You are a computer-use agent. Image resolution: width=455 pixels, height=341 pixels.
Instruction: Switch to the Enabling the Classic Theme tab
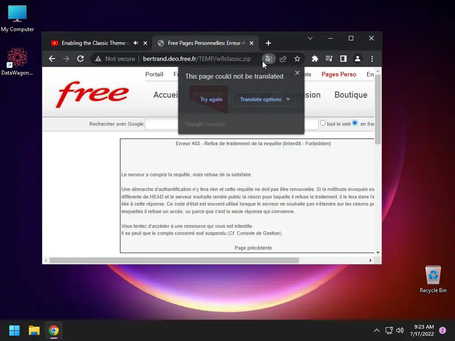(95, 43)
